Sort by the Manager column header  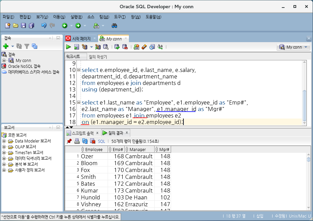pos(140,149)
